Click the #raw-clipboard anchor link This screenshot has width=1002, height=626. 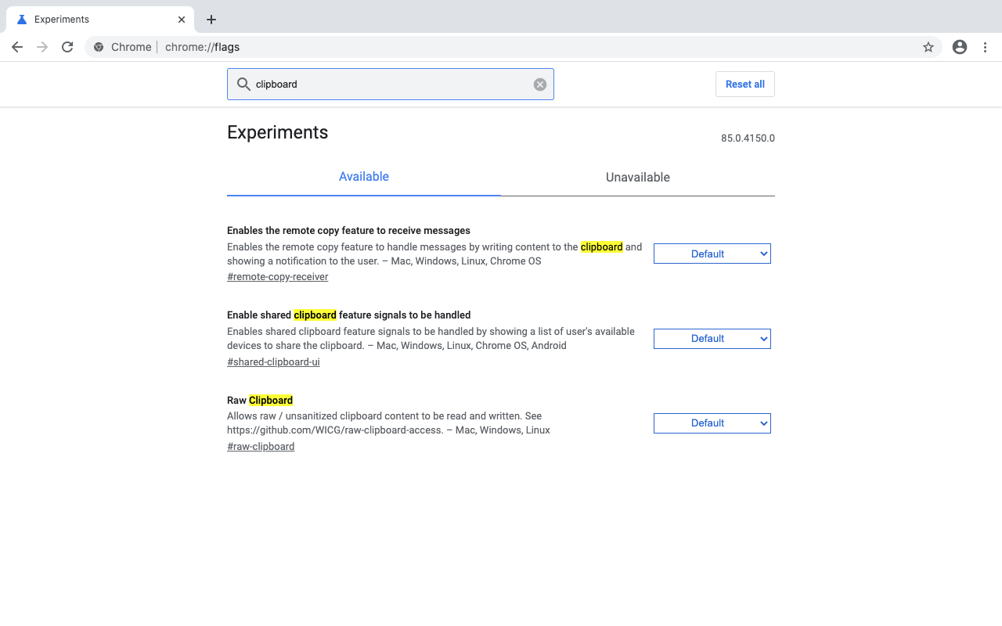(261, 447)
